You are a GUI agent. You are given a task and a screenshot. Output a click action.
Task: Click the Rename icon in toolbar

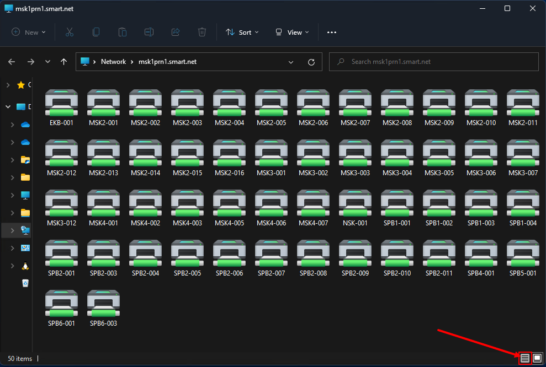pos(149,33)
